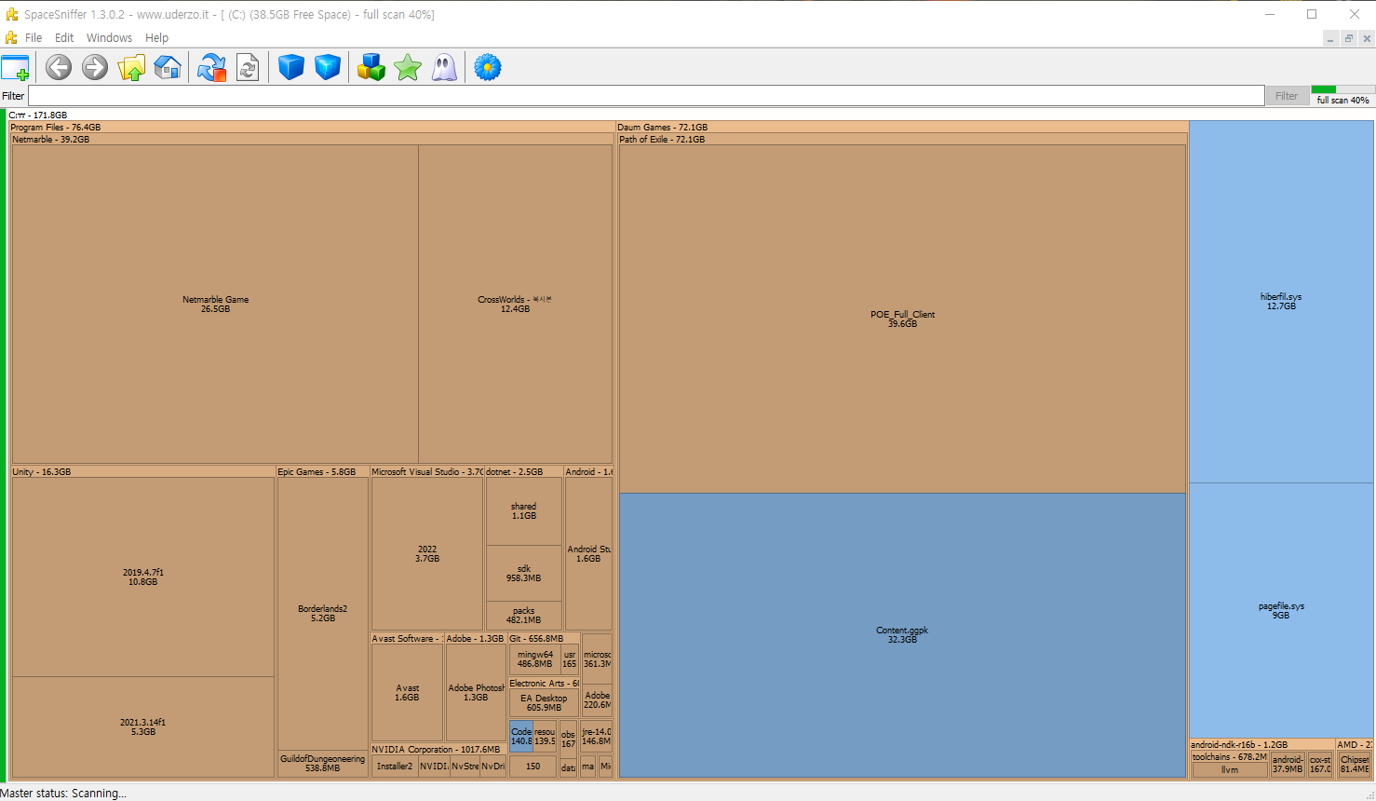The width and height of the screenshot is (1376, 801).
Task: Go to higher level folder icon
Action: click(131, 67)
